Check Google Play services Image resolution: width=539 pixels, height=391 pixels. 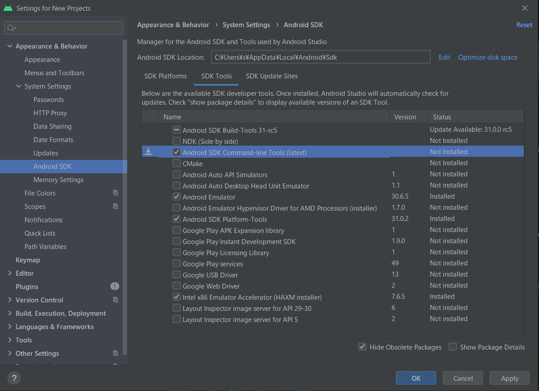tap(177, 264)
